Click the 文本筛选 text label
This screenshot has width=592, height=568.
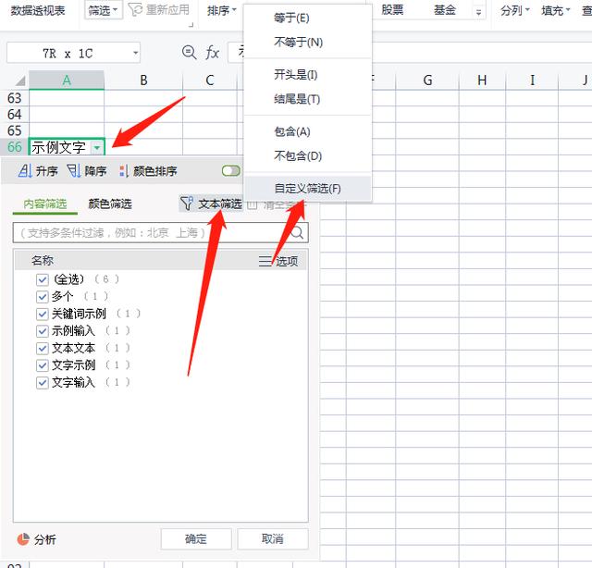coord(220,204)
